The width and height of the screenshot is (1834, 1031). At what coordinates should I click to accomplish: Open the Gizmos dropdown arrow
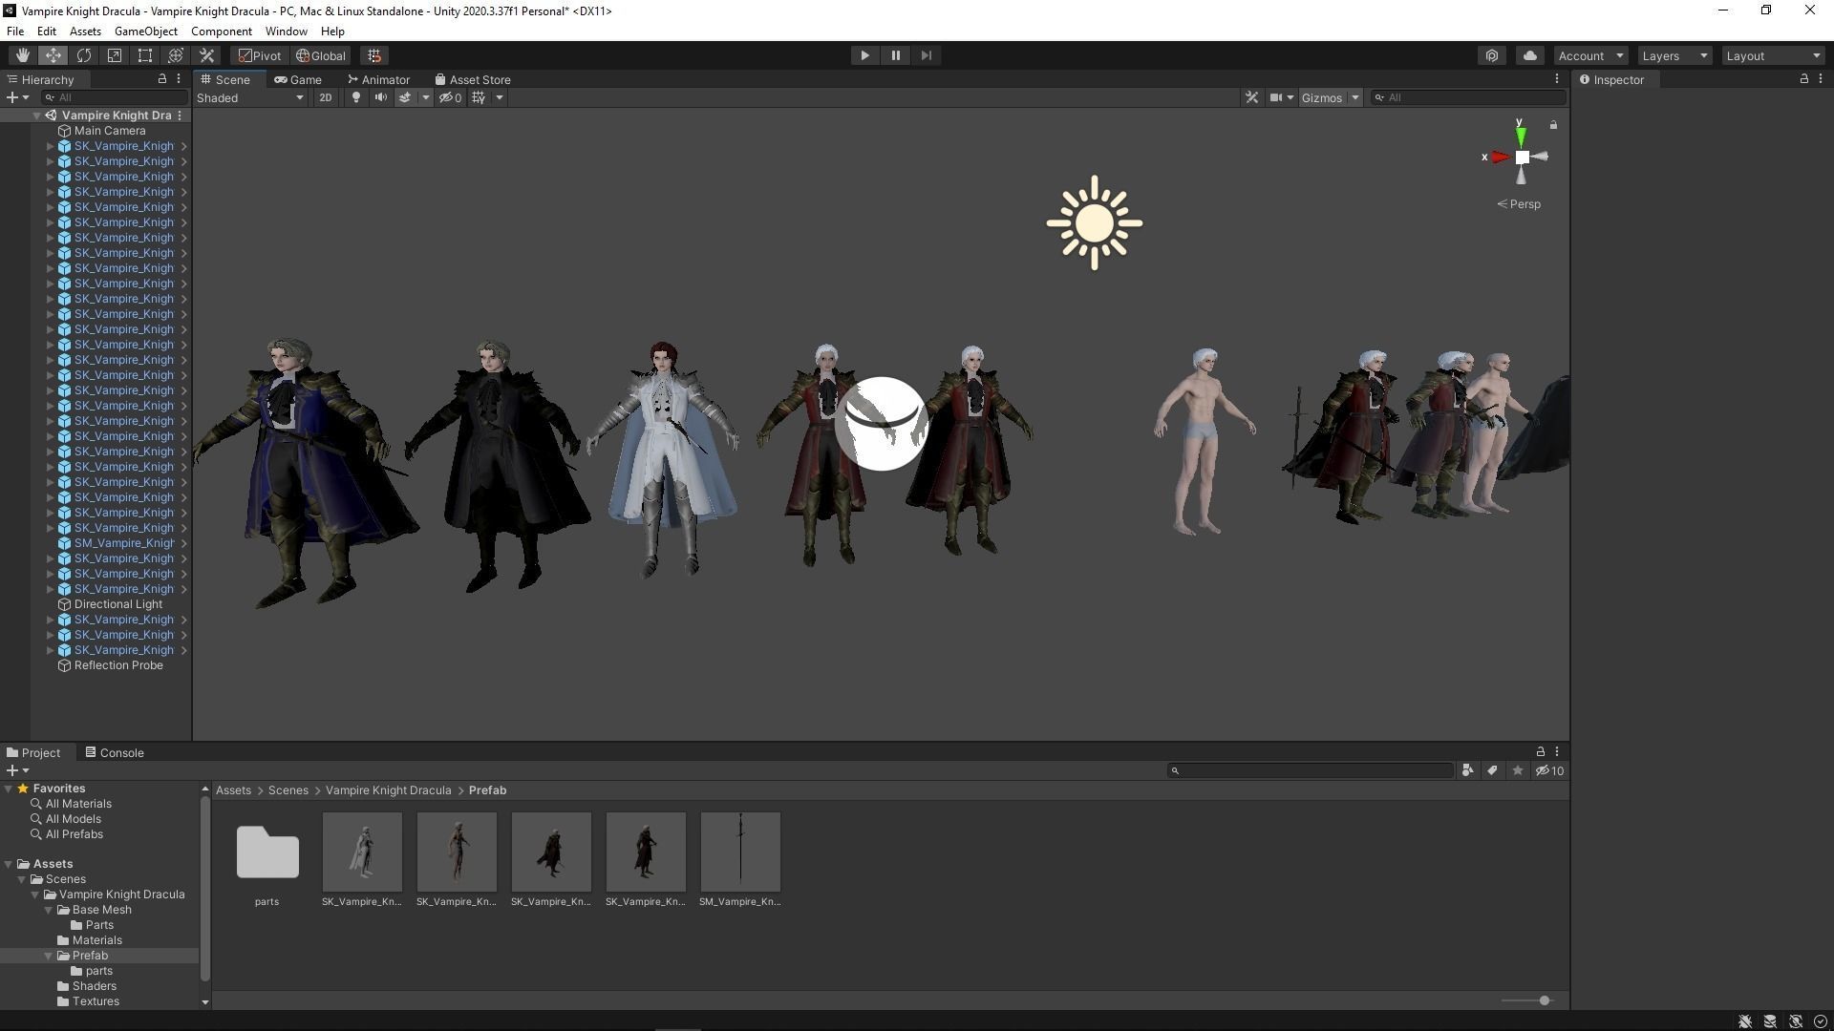(1354, 97)
